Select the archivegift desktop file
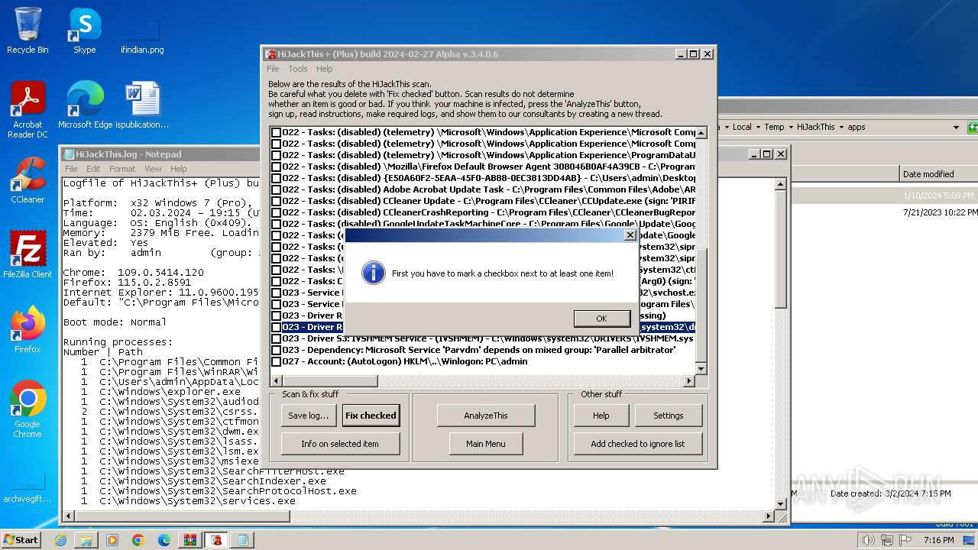978x550 pixels. [28, 487]
